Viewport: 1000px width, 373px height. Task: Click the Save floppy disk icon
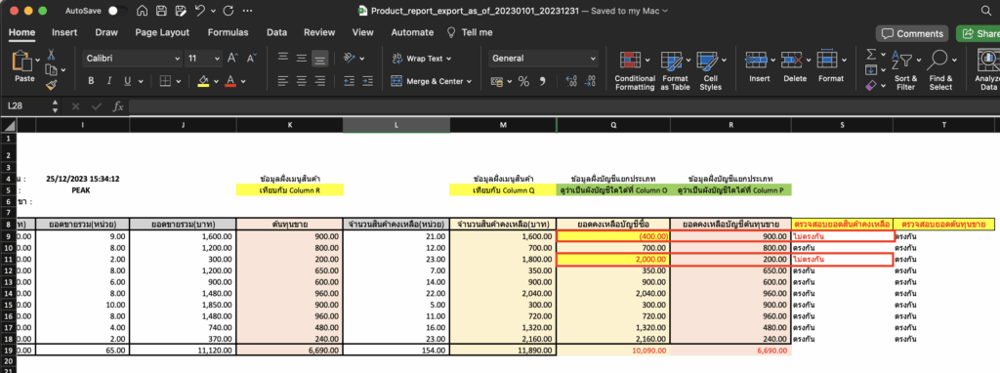click(161, 11)
